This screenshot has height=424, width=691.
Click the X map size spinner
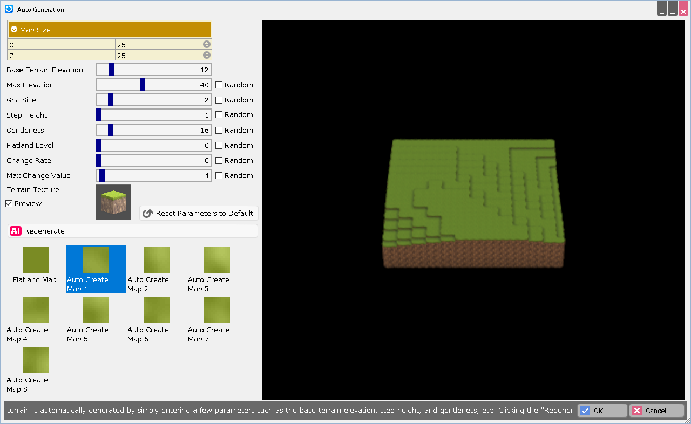pos(206,44)
